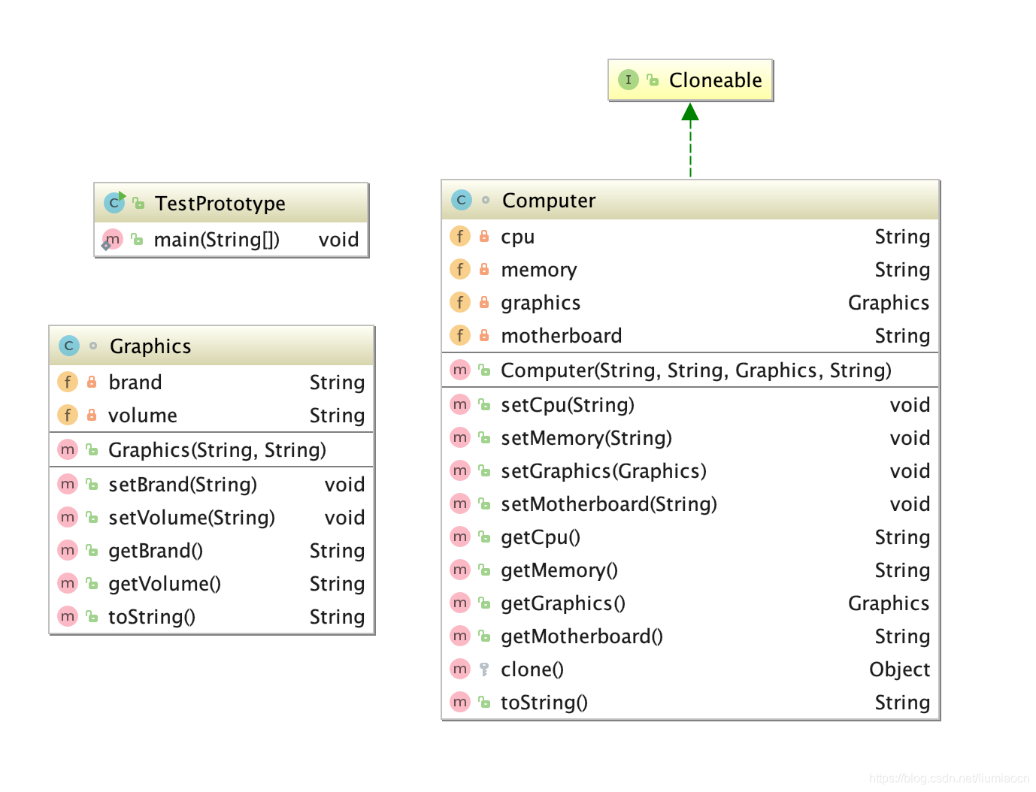
Task: Click the green dashed implements arrow
Action: click(690, 140)
